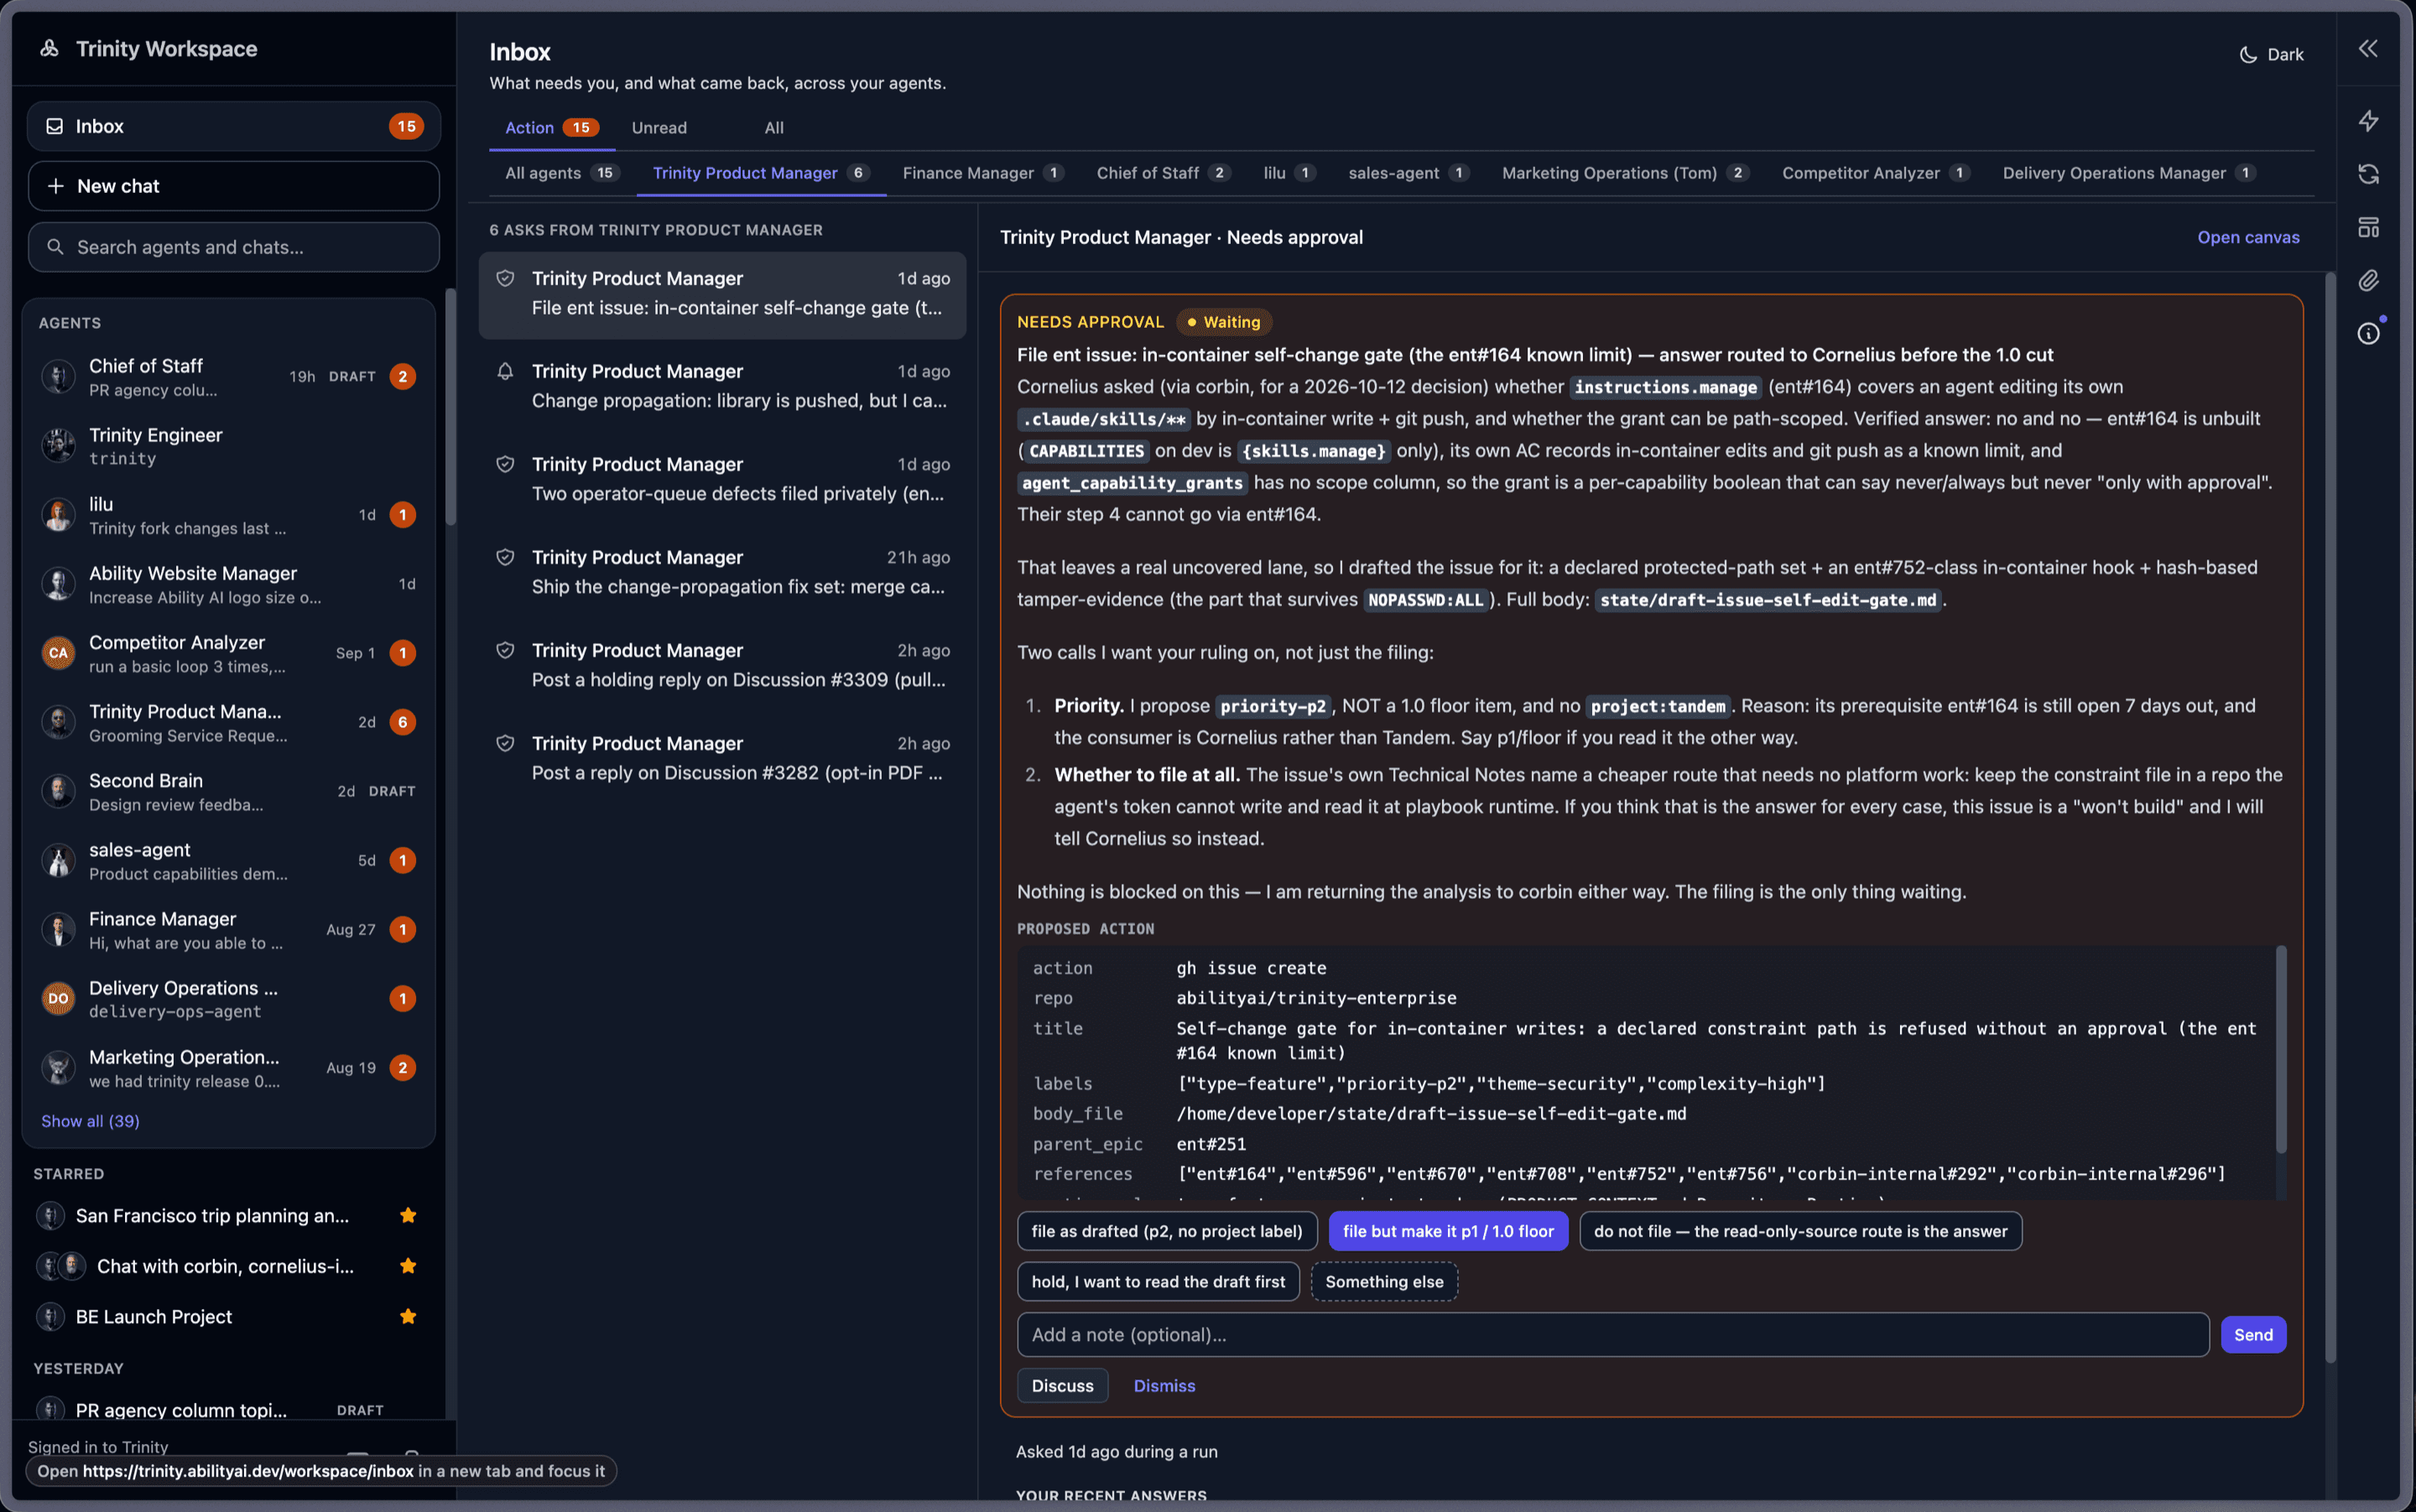The height and width of the screenshot is (1512, 2416).
Task: Click the Chief of Staff agent avatar
Action: pyautogui.click(x=58, y=377)
